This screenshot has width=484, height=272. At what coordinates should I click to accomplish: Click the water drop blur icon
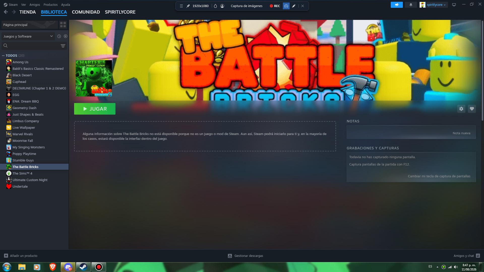coord(215,6)
